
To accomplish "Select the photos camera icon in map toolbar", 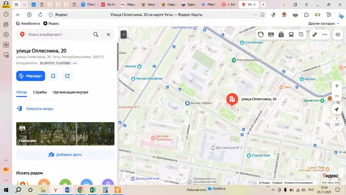I will (281, 35).
